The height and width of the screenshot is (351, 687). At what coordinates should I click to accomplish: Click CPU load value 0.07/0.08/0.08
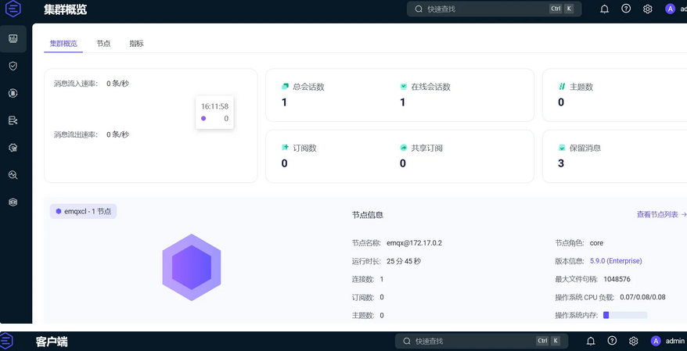(x=642, y=297)
